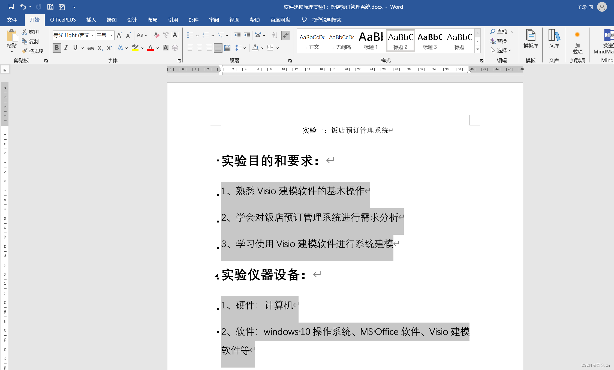Open the 审阅 ribbon tab

(214, 20)
